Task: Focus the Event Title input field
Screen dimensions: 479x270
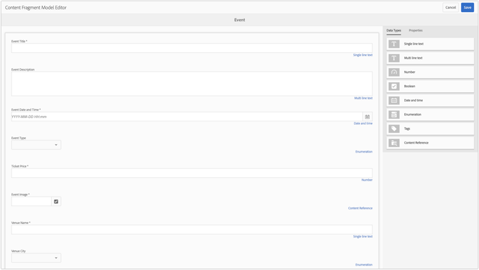Action: click(192, 49)
